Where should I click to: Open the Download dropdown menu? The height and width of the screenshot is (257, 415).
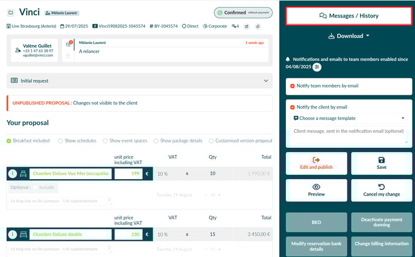click(349, 36)
